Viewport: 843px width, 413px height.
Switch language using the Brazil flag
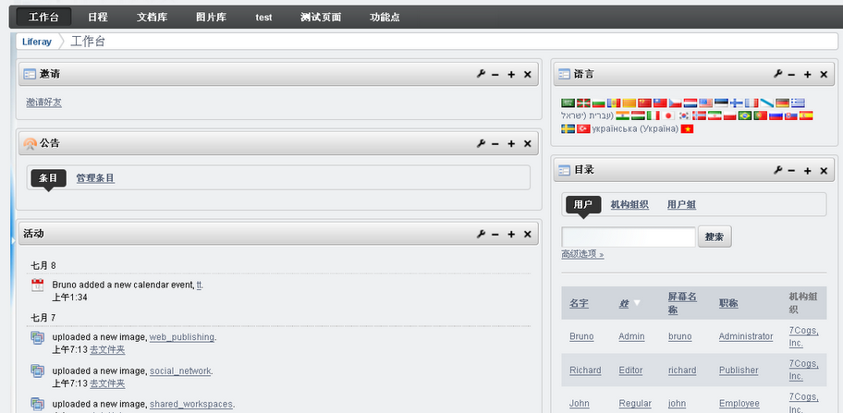point(745,115)
